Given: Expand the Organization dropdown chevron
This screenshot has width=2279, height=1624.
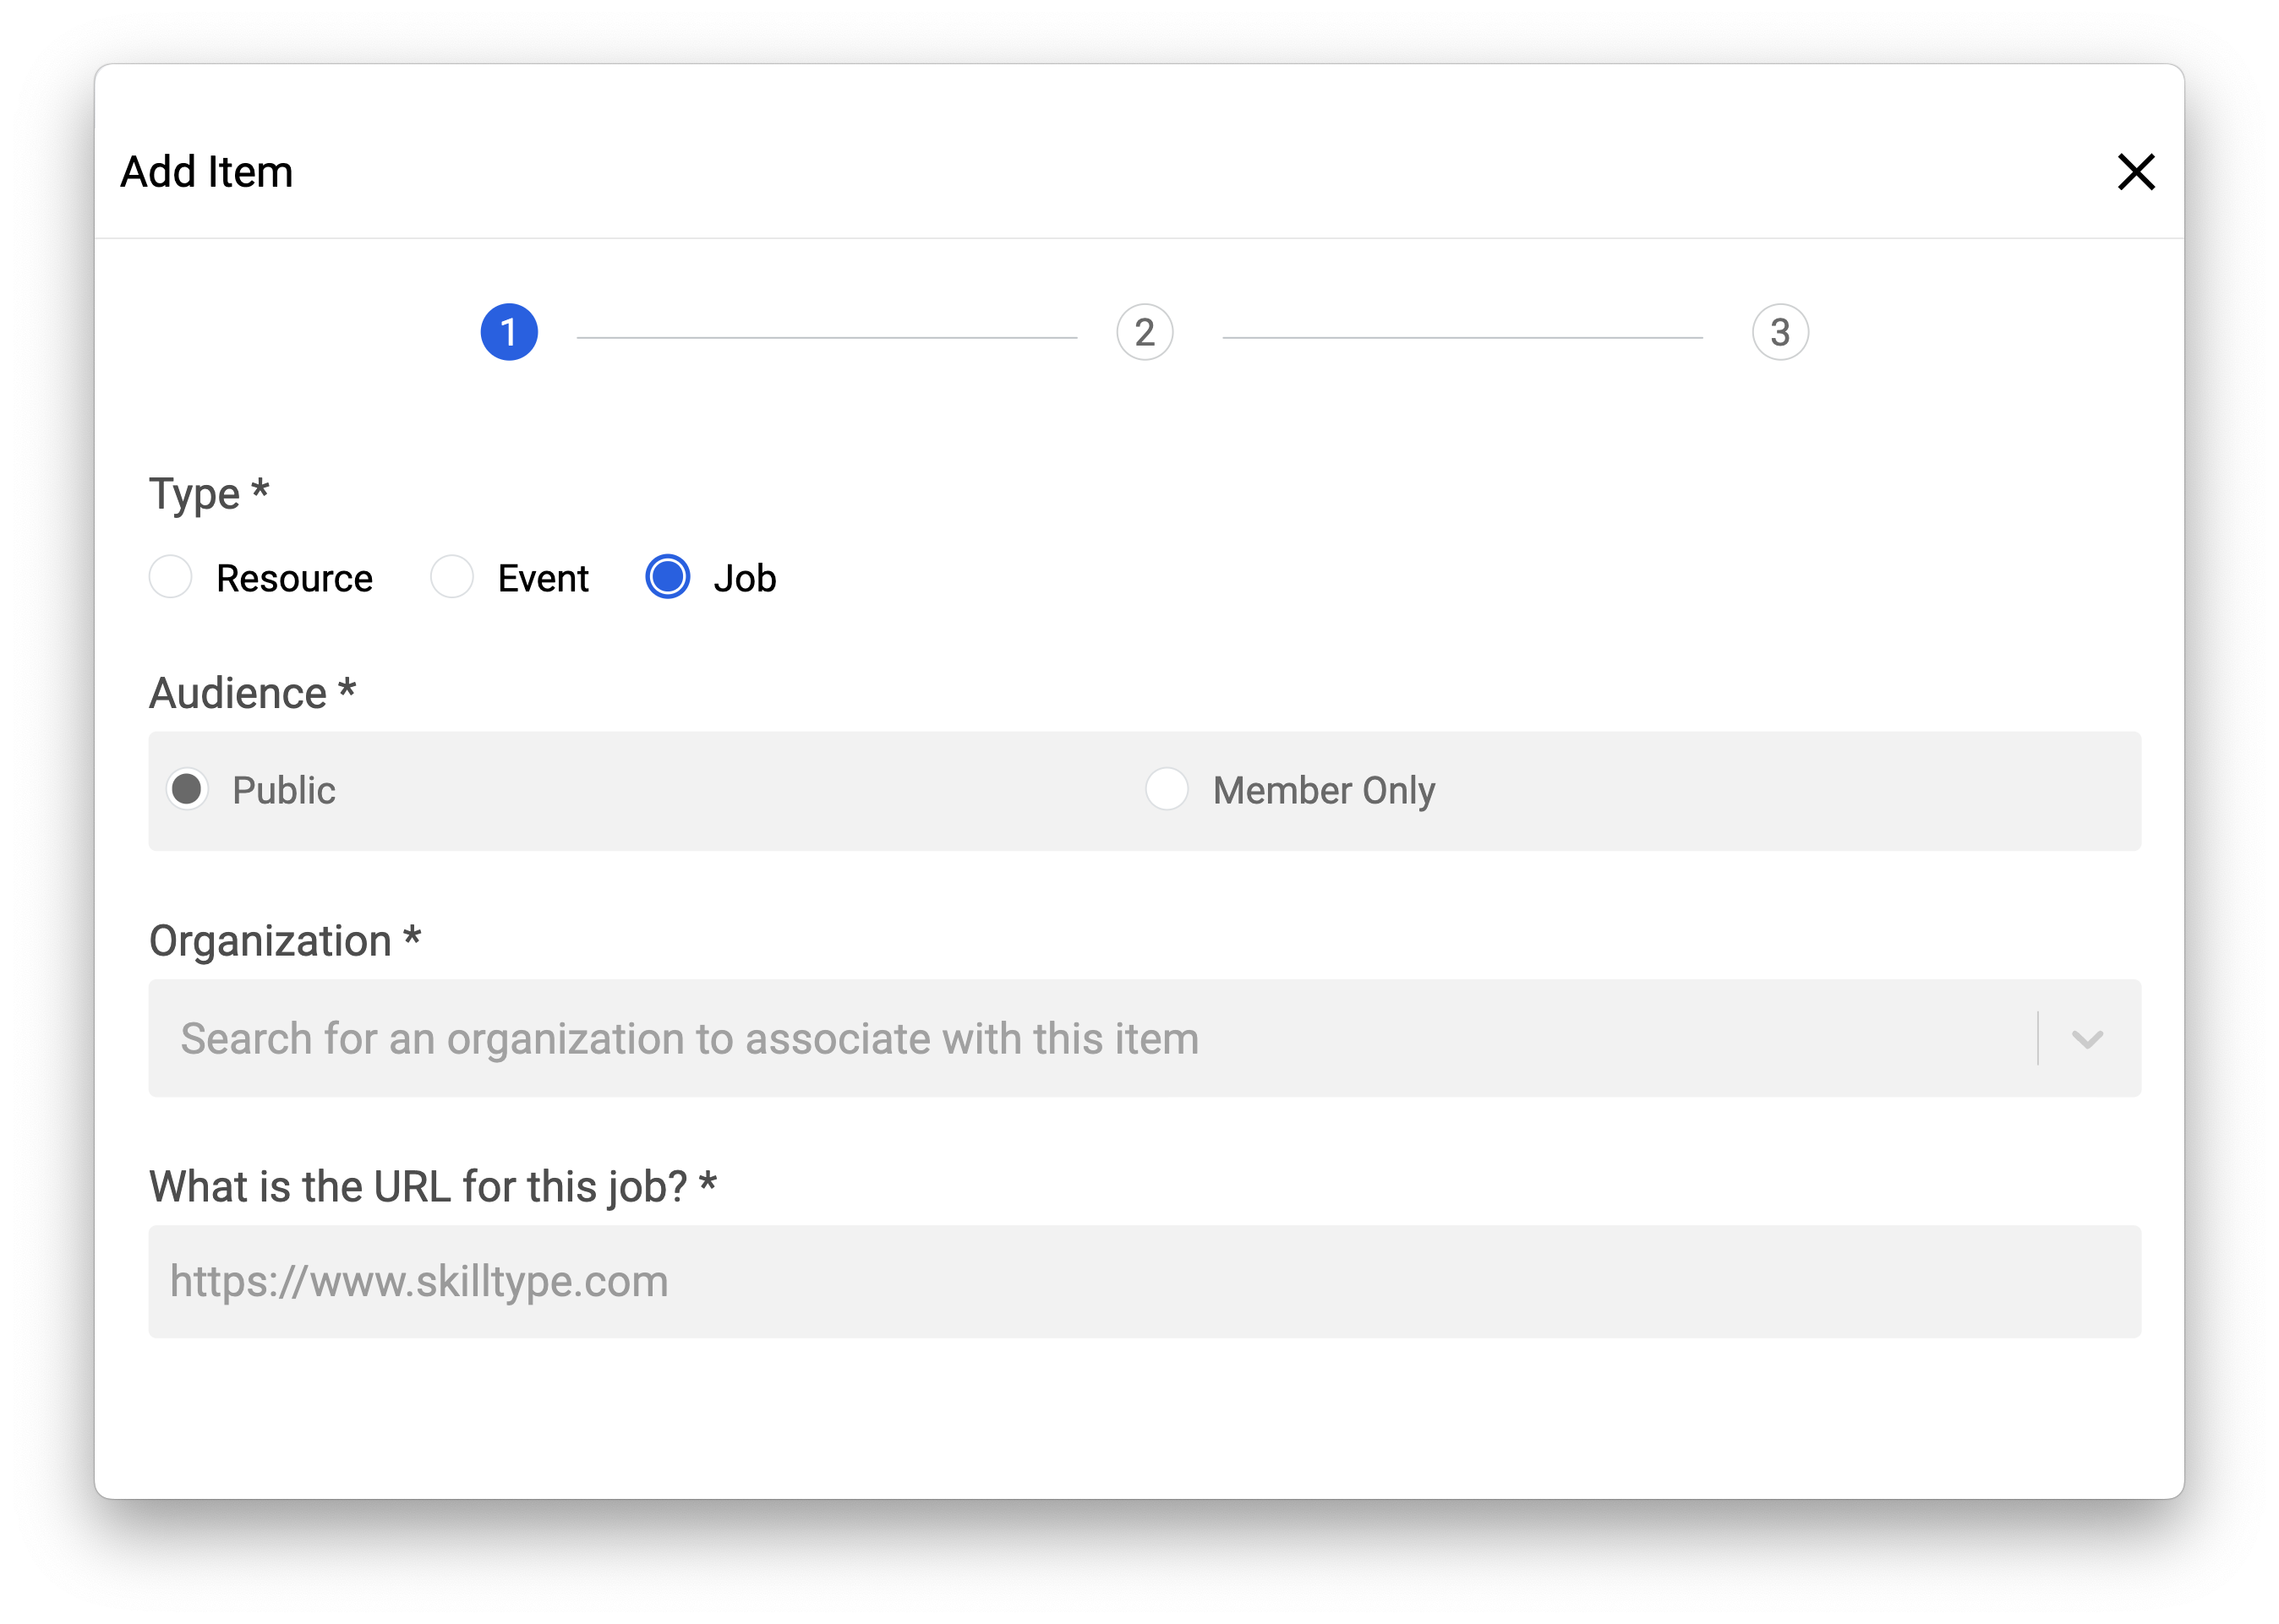Looking at the screenshot, I should coord(2087,1039).
